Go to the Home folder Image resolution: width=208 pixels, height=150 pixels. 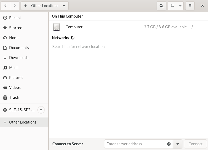point(14,38)
